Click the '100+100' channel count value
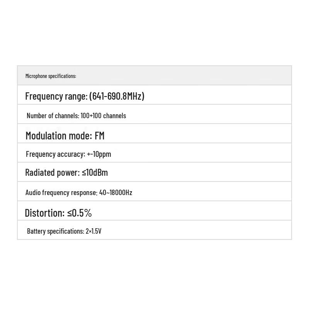 pos(91,115)
